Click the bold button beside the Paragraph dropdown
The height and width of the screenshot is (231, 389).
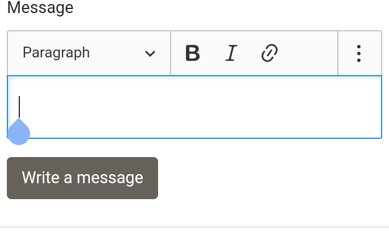(193, 53)
